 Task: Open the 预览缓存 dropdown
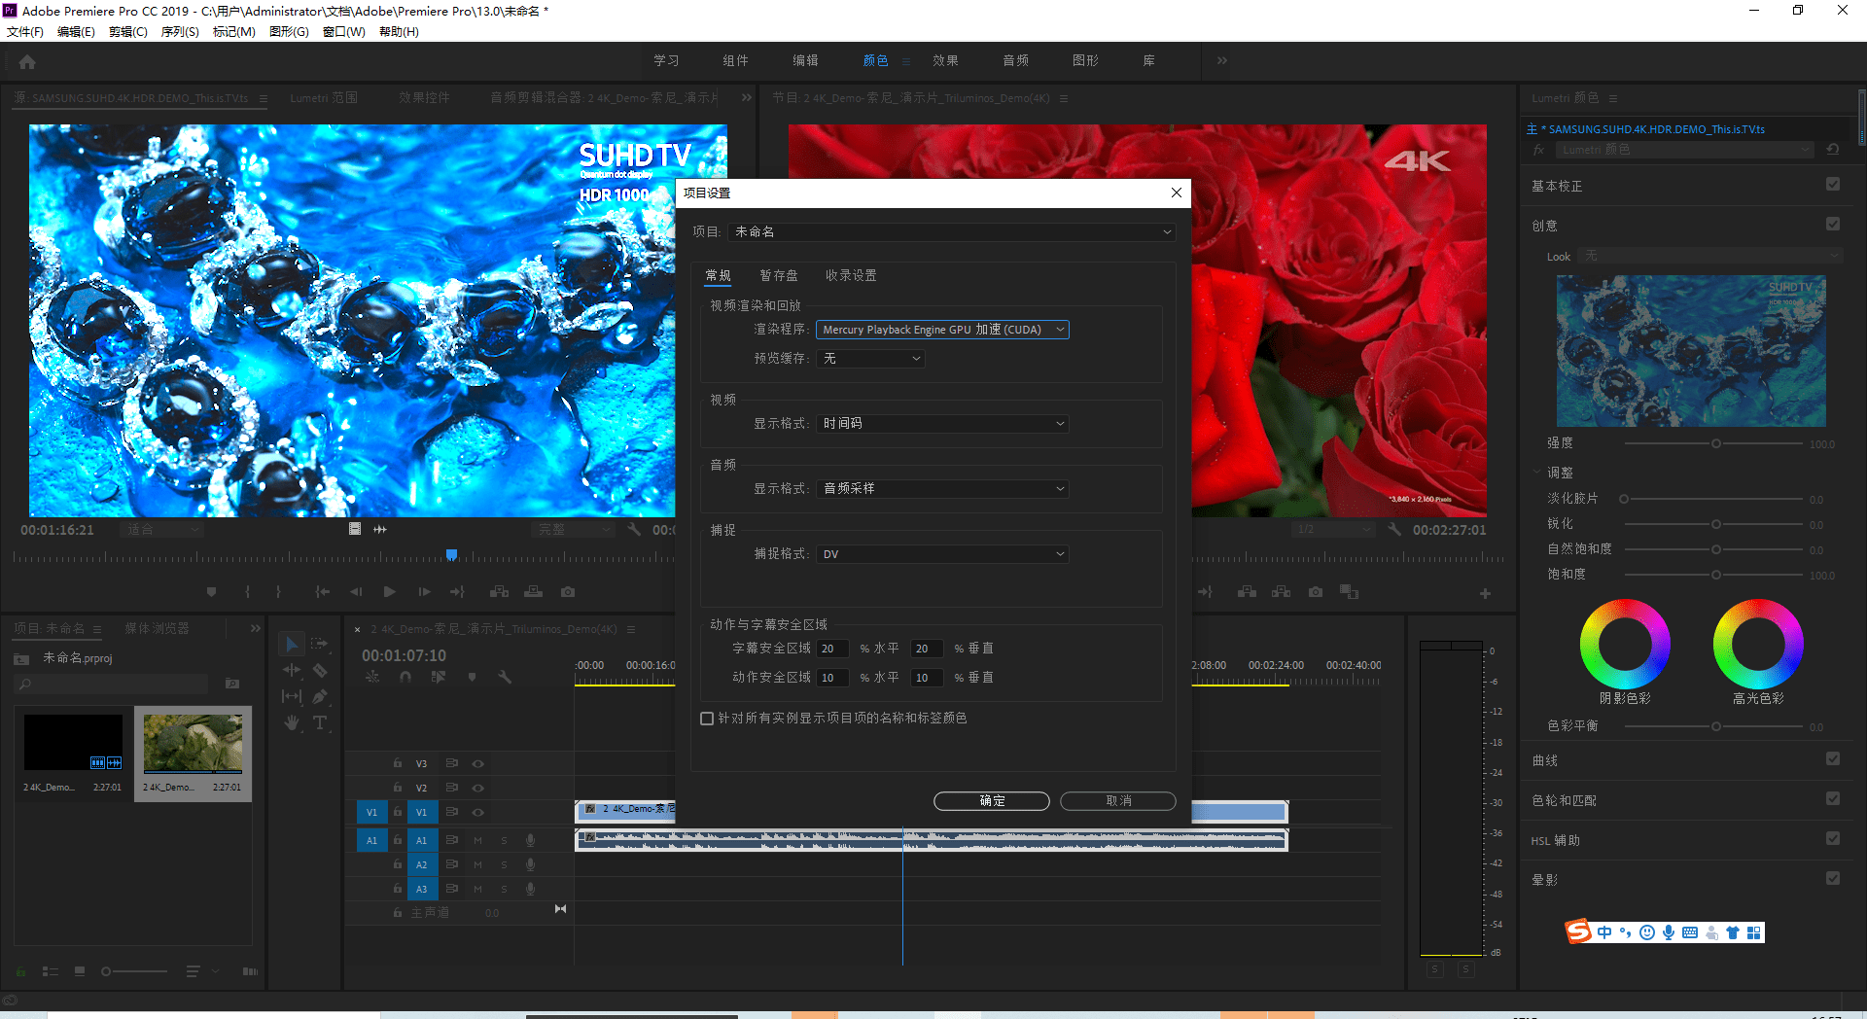[870, 359]
